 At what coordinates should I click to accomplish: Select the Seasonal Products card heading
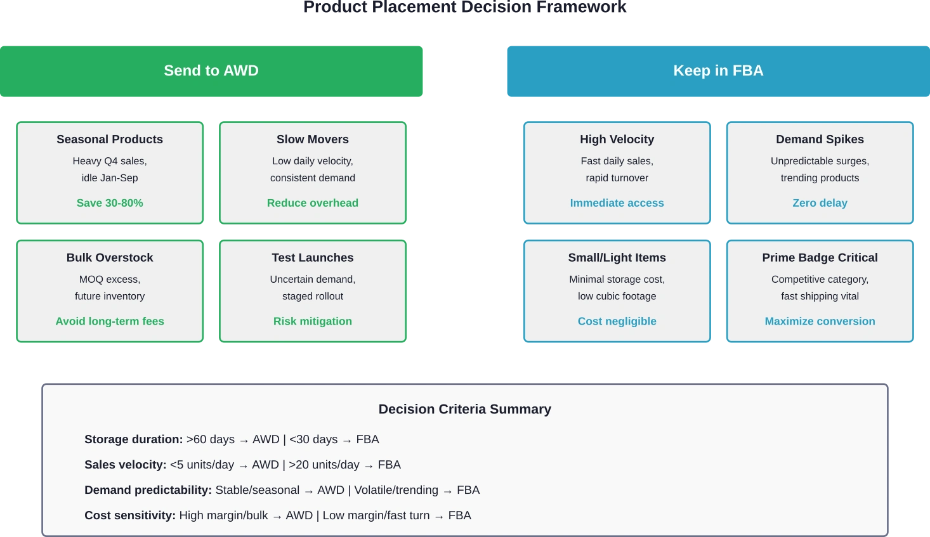click(x=110, y=139)
